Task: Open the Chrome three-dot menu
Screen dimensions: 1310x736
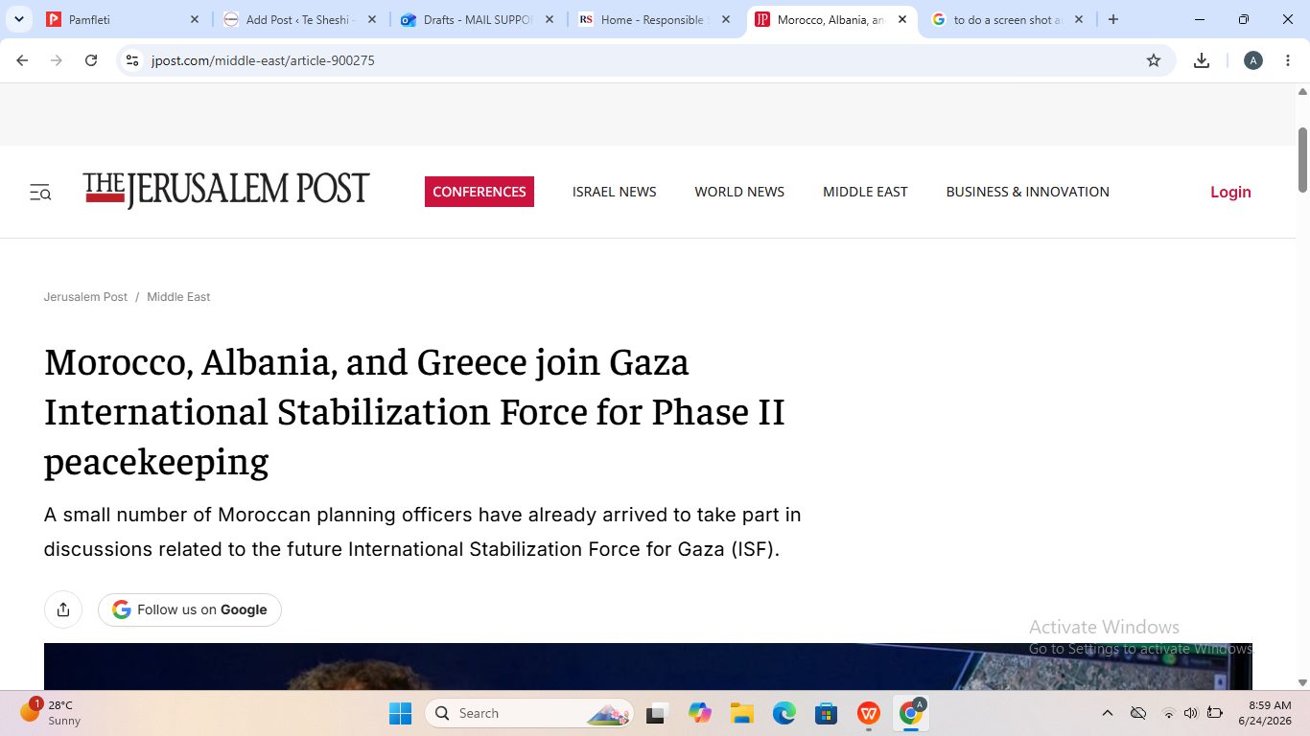Action: click(1288, 60)
